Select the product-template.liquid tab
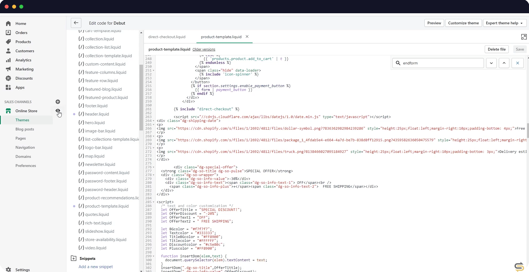 [x=221, y=37]
